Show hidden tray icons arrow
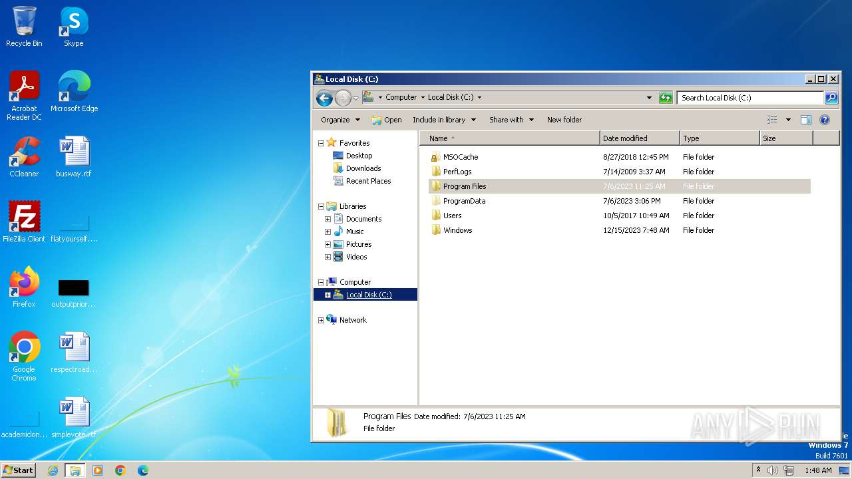852x479 pixels. [x=758, y=470]
